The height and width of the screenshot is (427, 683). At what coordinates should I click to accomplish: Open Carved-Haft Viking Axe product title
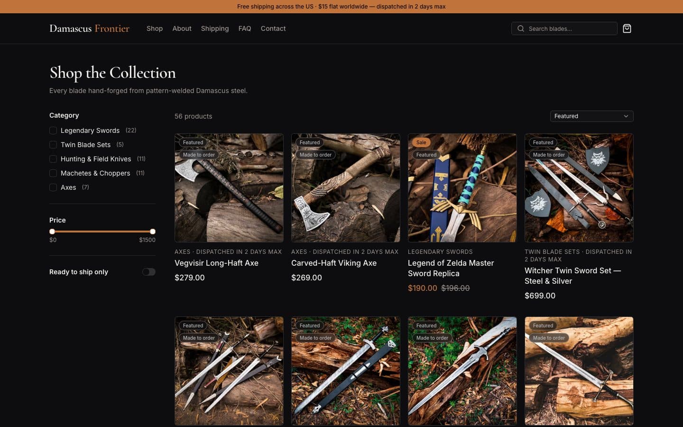coord(334,263)
